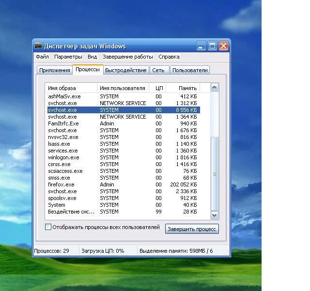310x291 pixels.
Task: Click scrollbar up arrow in process list
Action: coord(214,88)
